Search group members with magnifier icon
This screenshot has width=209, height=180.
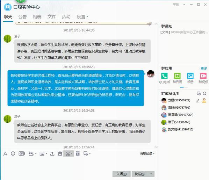point(204,94)
